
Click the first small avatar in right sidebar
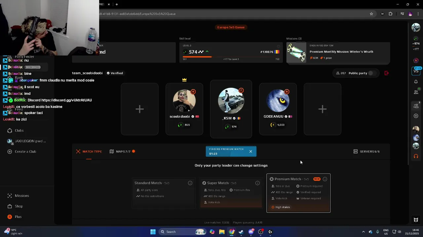click(416, 129)
